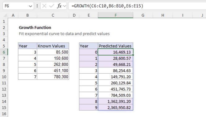Click the Enter checkmark icon in formula bar

[51, 6]
